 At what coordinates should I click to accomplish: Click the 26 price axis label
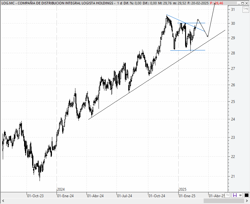[233, 85]
